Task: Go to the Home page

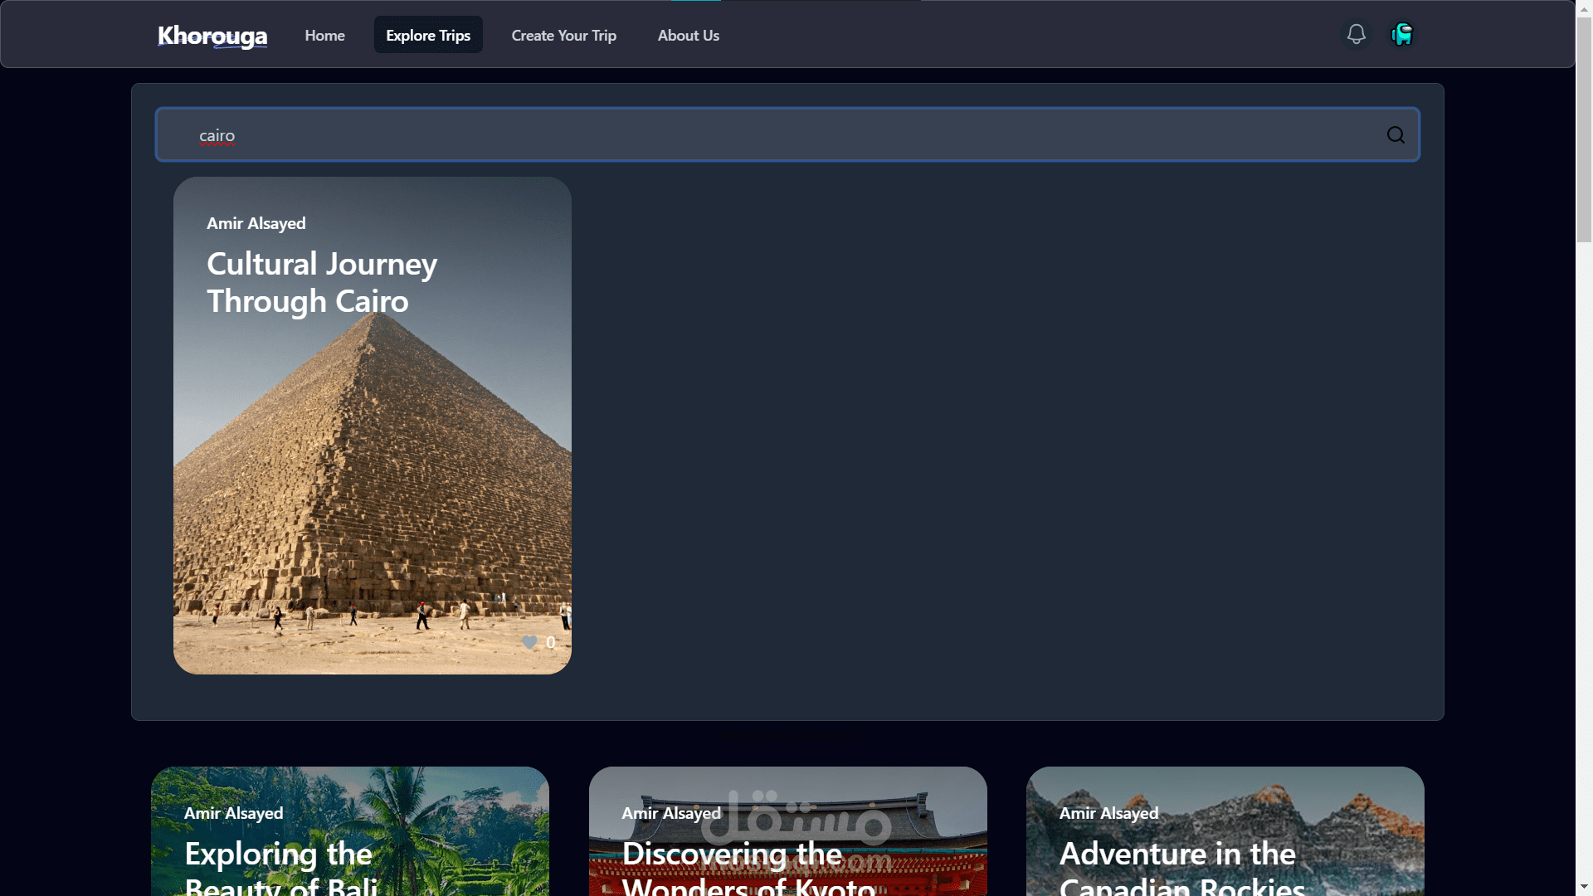Action: [x=324, y=36]
